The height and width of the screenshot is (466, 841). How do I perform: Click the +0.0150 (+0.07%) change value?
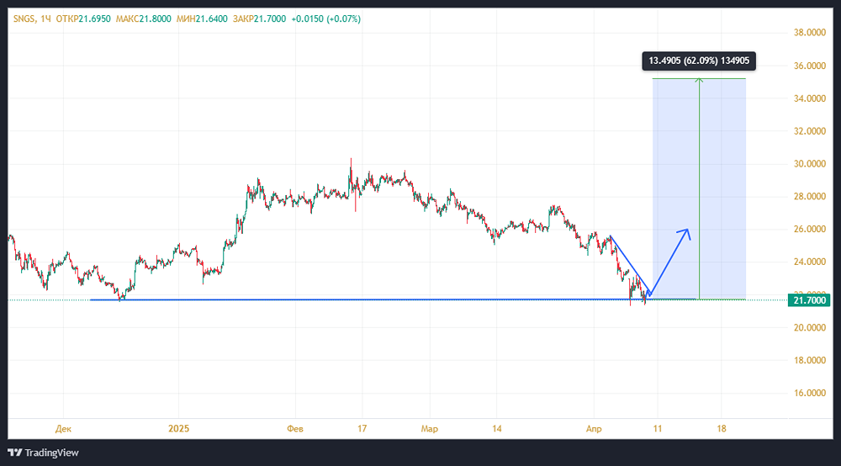coord(325,19)
